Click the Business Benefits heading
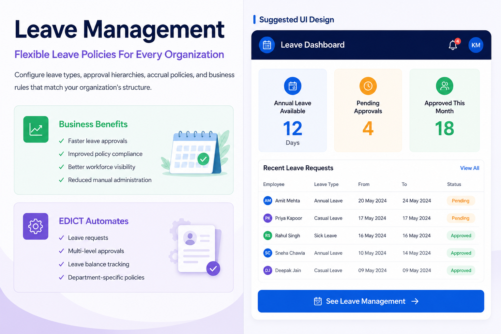 (93, 124)
